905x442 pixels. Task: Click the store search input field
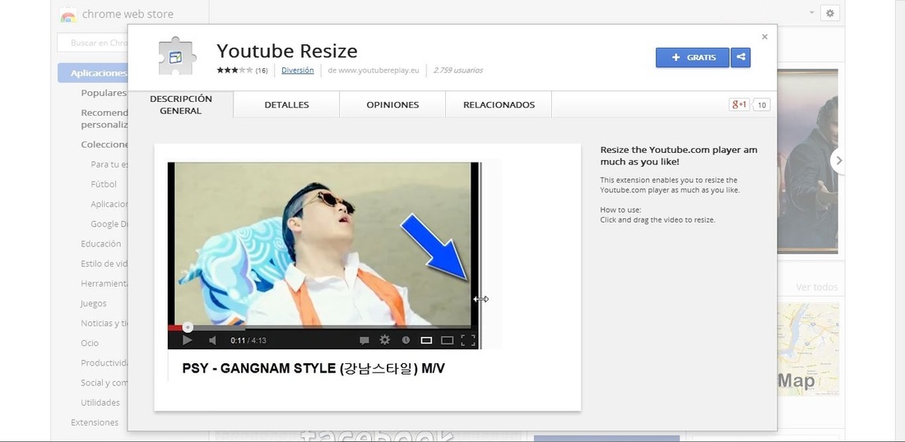coord(92,43)
